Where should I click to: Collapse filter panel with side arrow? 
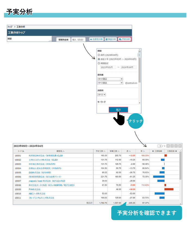(139, 55)
